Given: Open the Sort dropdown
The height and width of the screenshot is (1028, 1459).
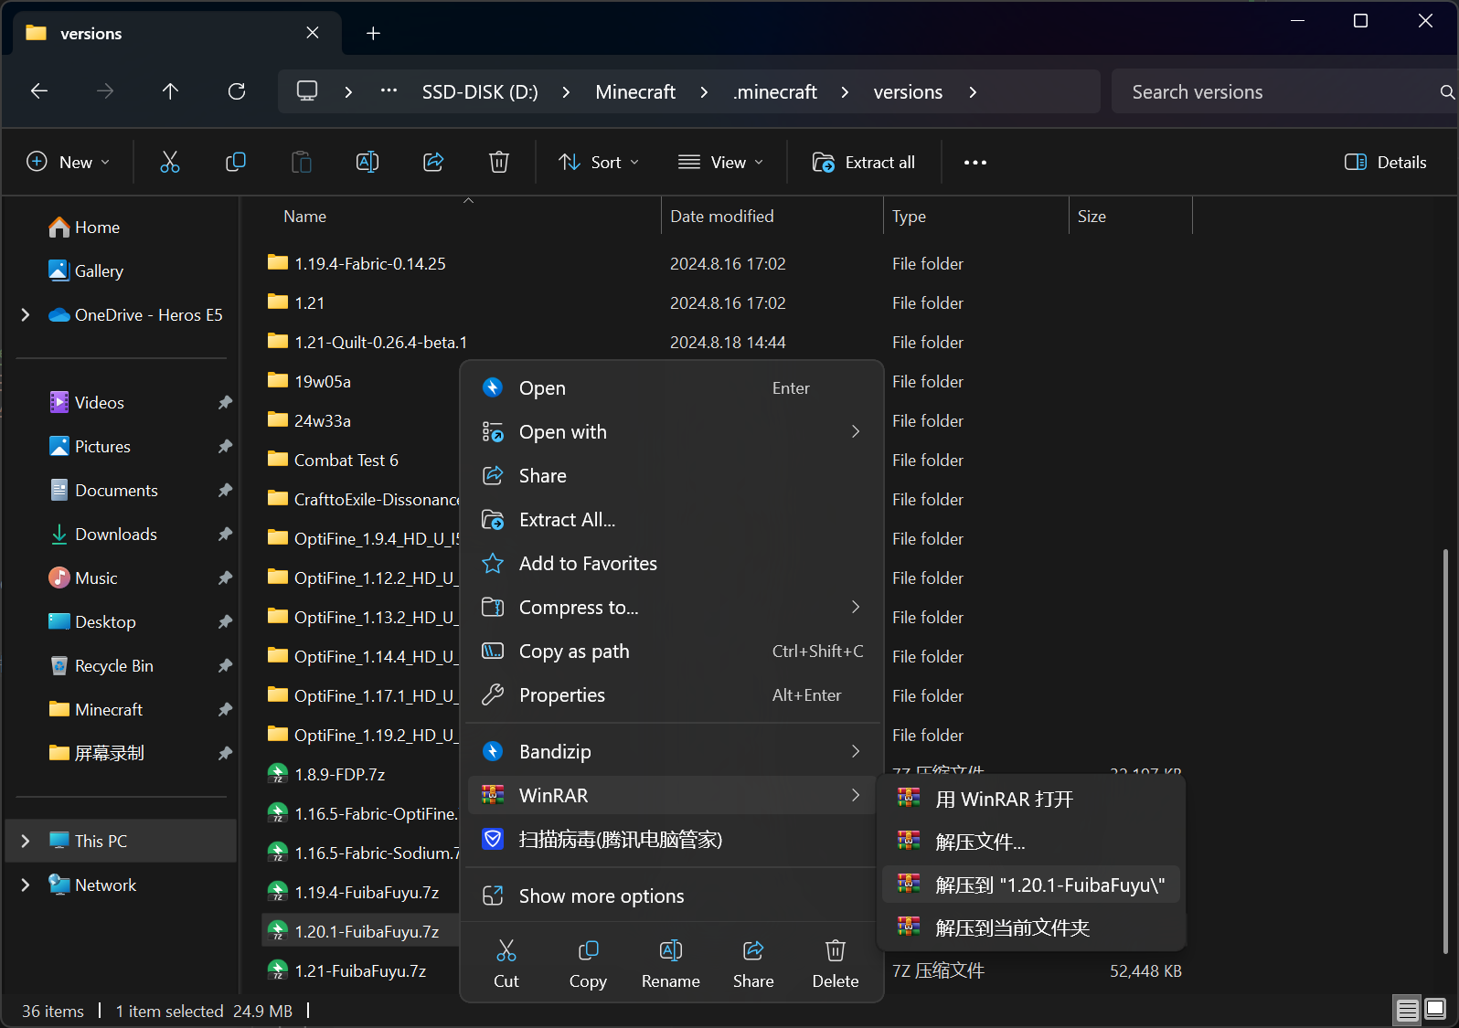Looking at the screenshot, I should (x=599, y=163).
